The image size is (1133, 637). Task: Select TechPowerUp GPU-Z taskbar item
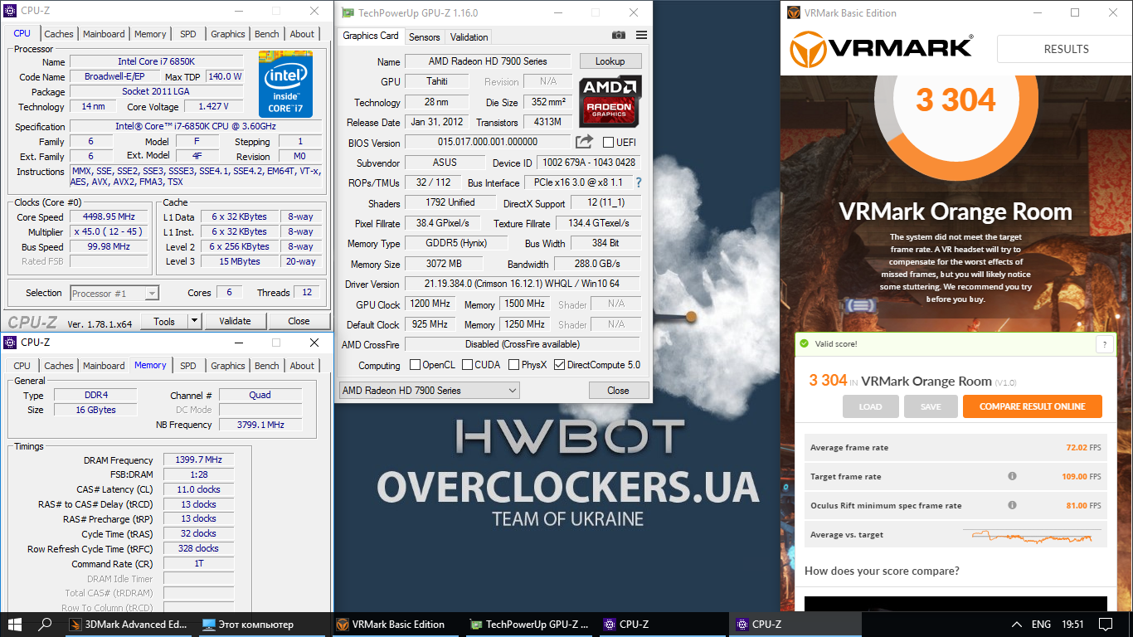tap(531, 625)
